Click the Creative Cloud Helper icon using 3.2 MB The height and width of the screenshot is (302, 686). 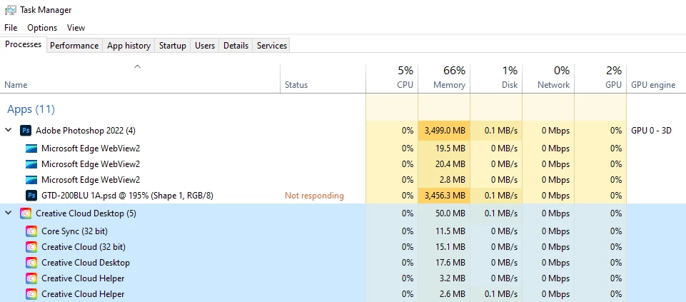pos(31,278)
